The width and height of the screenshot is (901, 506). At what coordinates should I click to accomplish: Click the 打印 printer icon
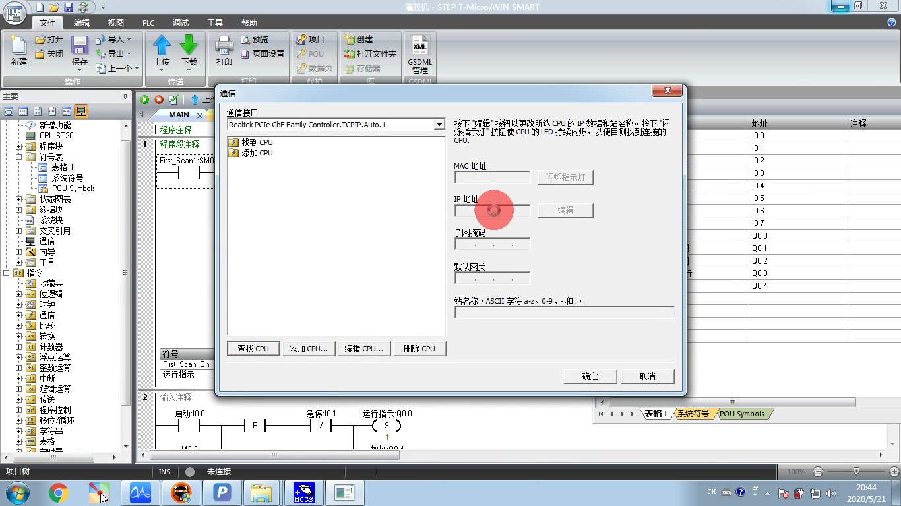pos(224,45)
